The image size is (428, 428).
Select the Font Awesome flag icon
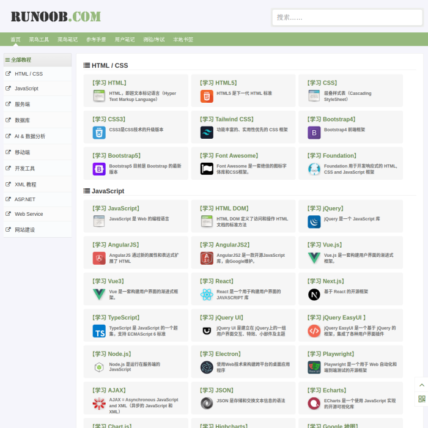[207, 169]
